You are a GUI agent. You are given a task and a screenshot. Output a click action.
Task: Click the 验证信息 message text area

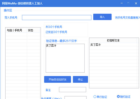65,58
